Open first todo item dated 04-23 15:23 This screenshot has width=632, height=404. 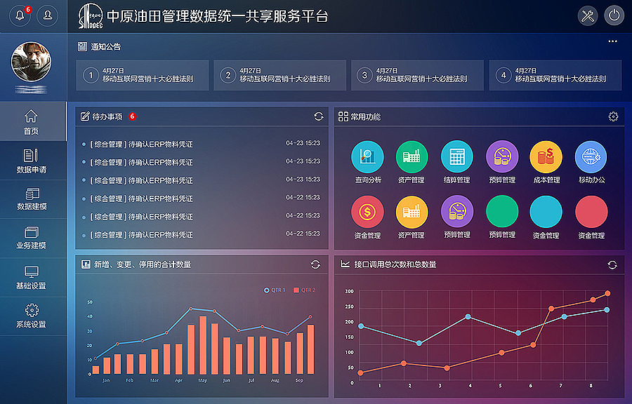tap(202, 144)
